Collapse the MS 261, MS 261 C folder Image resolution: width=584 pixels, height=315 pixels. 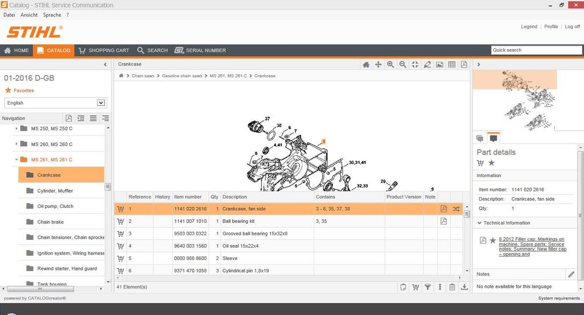tap(17, 159)
